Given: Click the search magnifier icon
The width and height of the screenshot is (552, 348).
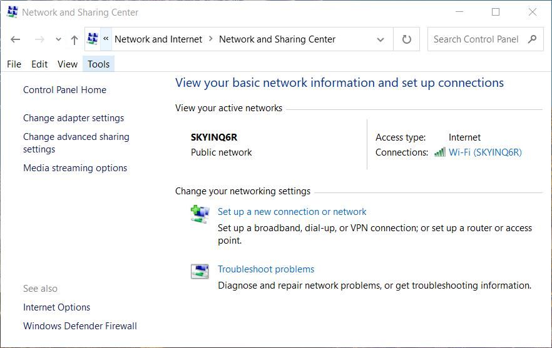Looking at the screenshot, I should pos(533,39).
